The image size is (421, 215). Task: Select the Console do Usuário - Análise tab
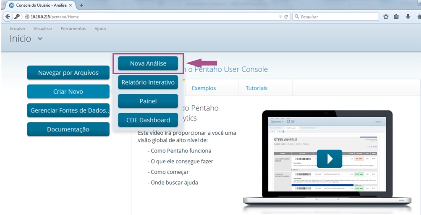click(x=41, y=5)
